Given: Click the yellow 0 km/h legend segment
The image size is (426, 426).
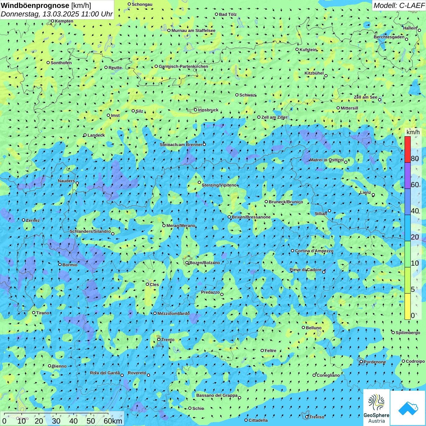Looking at the screenshot, I should 407,306.
